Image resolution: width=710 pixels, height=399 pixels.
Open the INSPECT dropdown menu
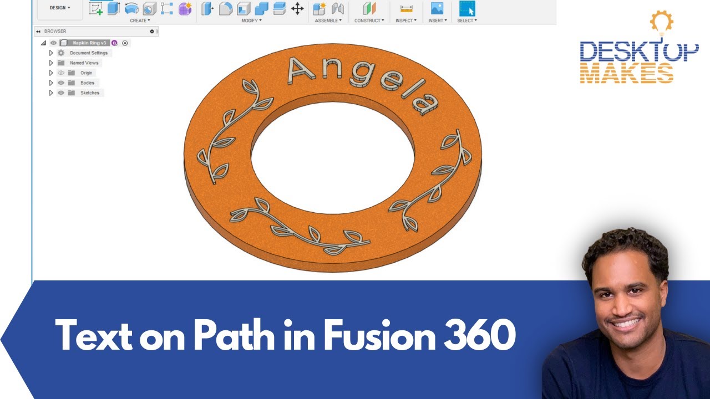[x=406, y=21]
